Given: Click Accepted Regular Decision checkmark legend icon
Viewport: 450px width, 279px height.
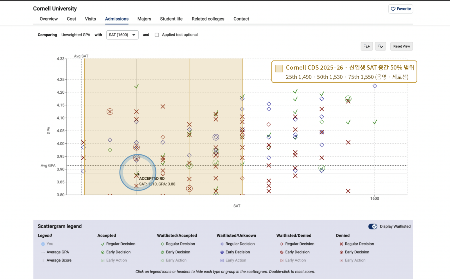Looking at the screenshot, I should 103,244.
